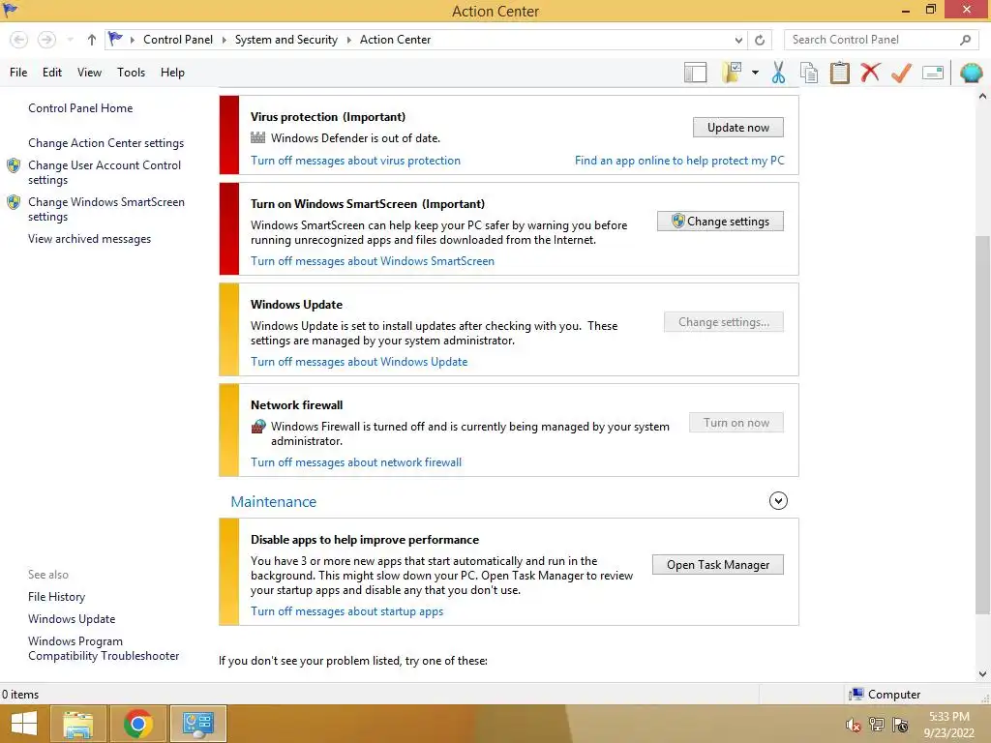Click the Action Center flag tray icon
Viewport: 991px width, 743px height.
tap(900, 725)
